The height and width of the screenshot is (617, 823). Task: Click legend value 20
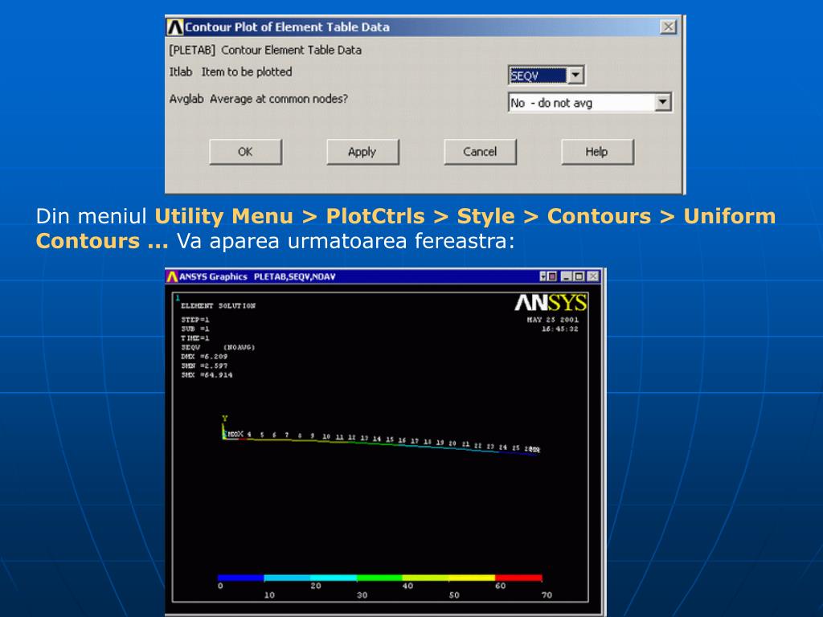(315, 586)
